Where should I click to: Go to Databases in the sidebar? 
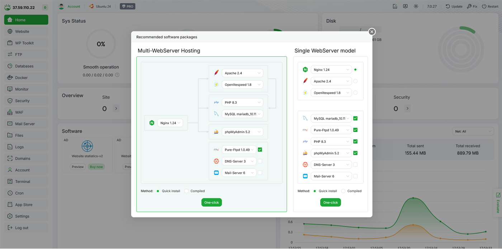click(24, 66)
